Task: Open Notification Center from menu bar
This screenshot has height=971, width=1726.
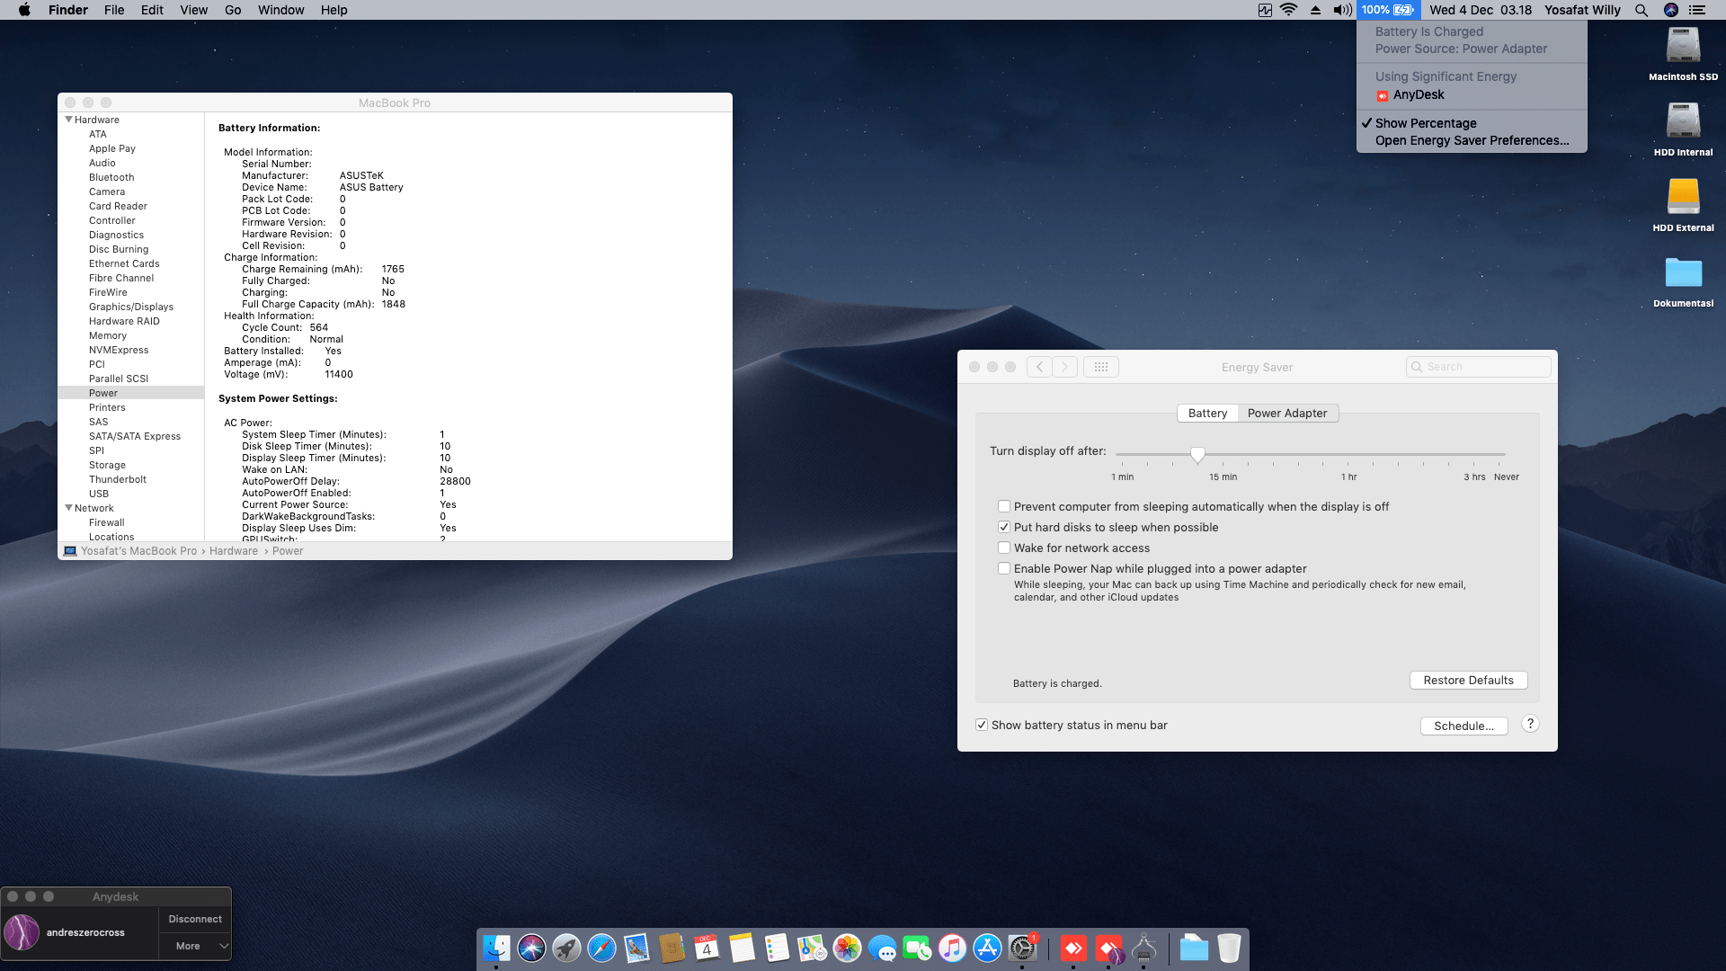Action: 1697,10
